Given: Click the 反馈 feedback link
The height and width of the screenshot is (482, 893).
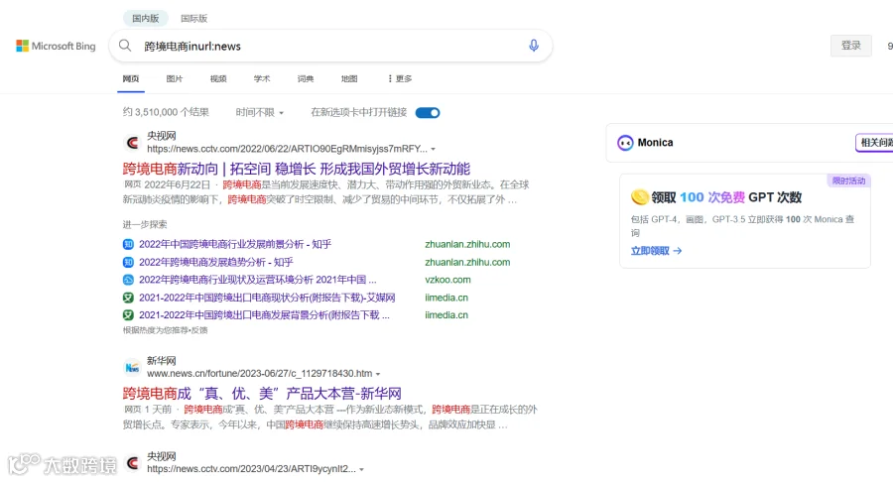Looking at the screenshot, I should click(199, 330).
